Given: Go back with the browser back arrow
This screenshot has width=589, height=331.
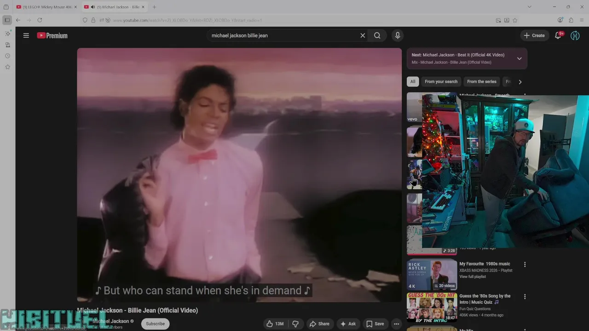Looking at the screenshot, I should coord(18,20).
